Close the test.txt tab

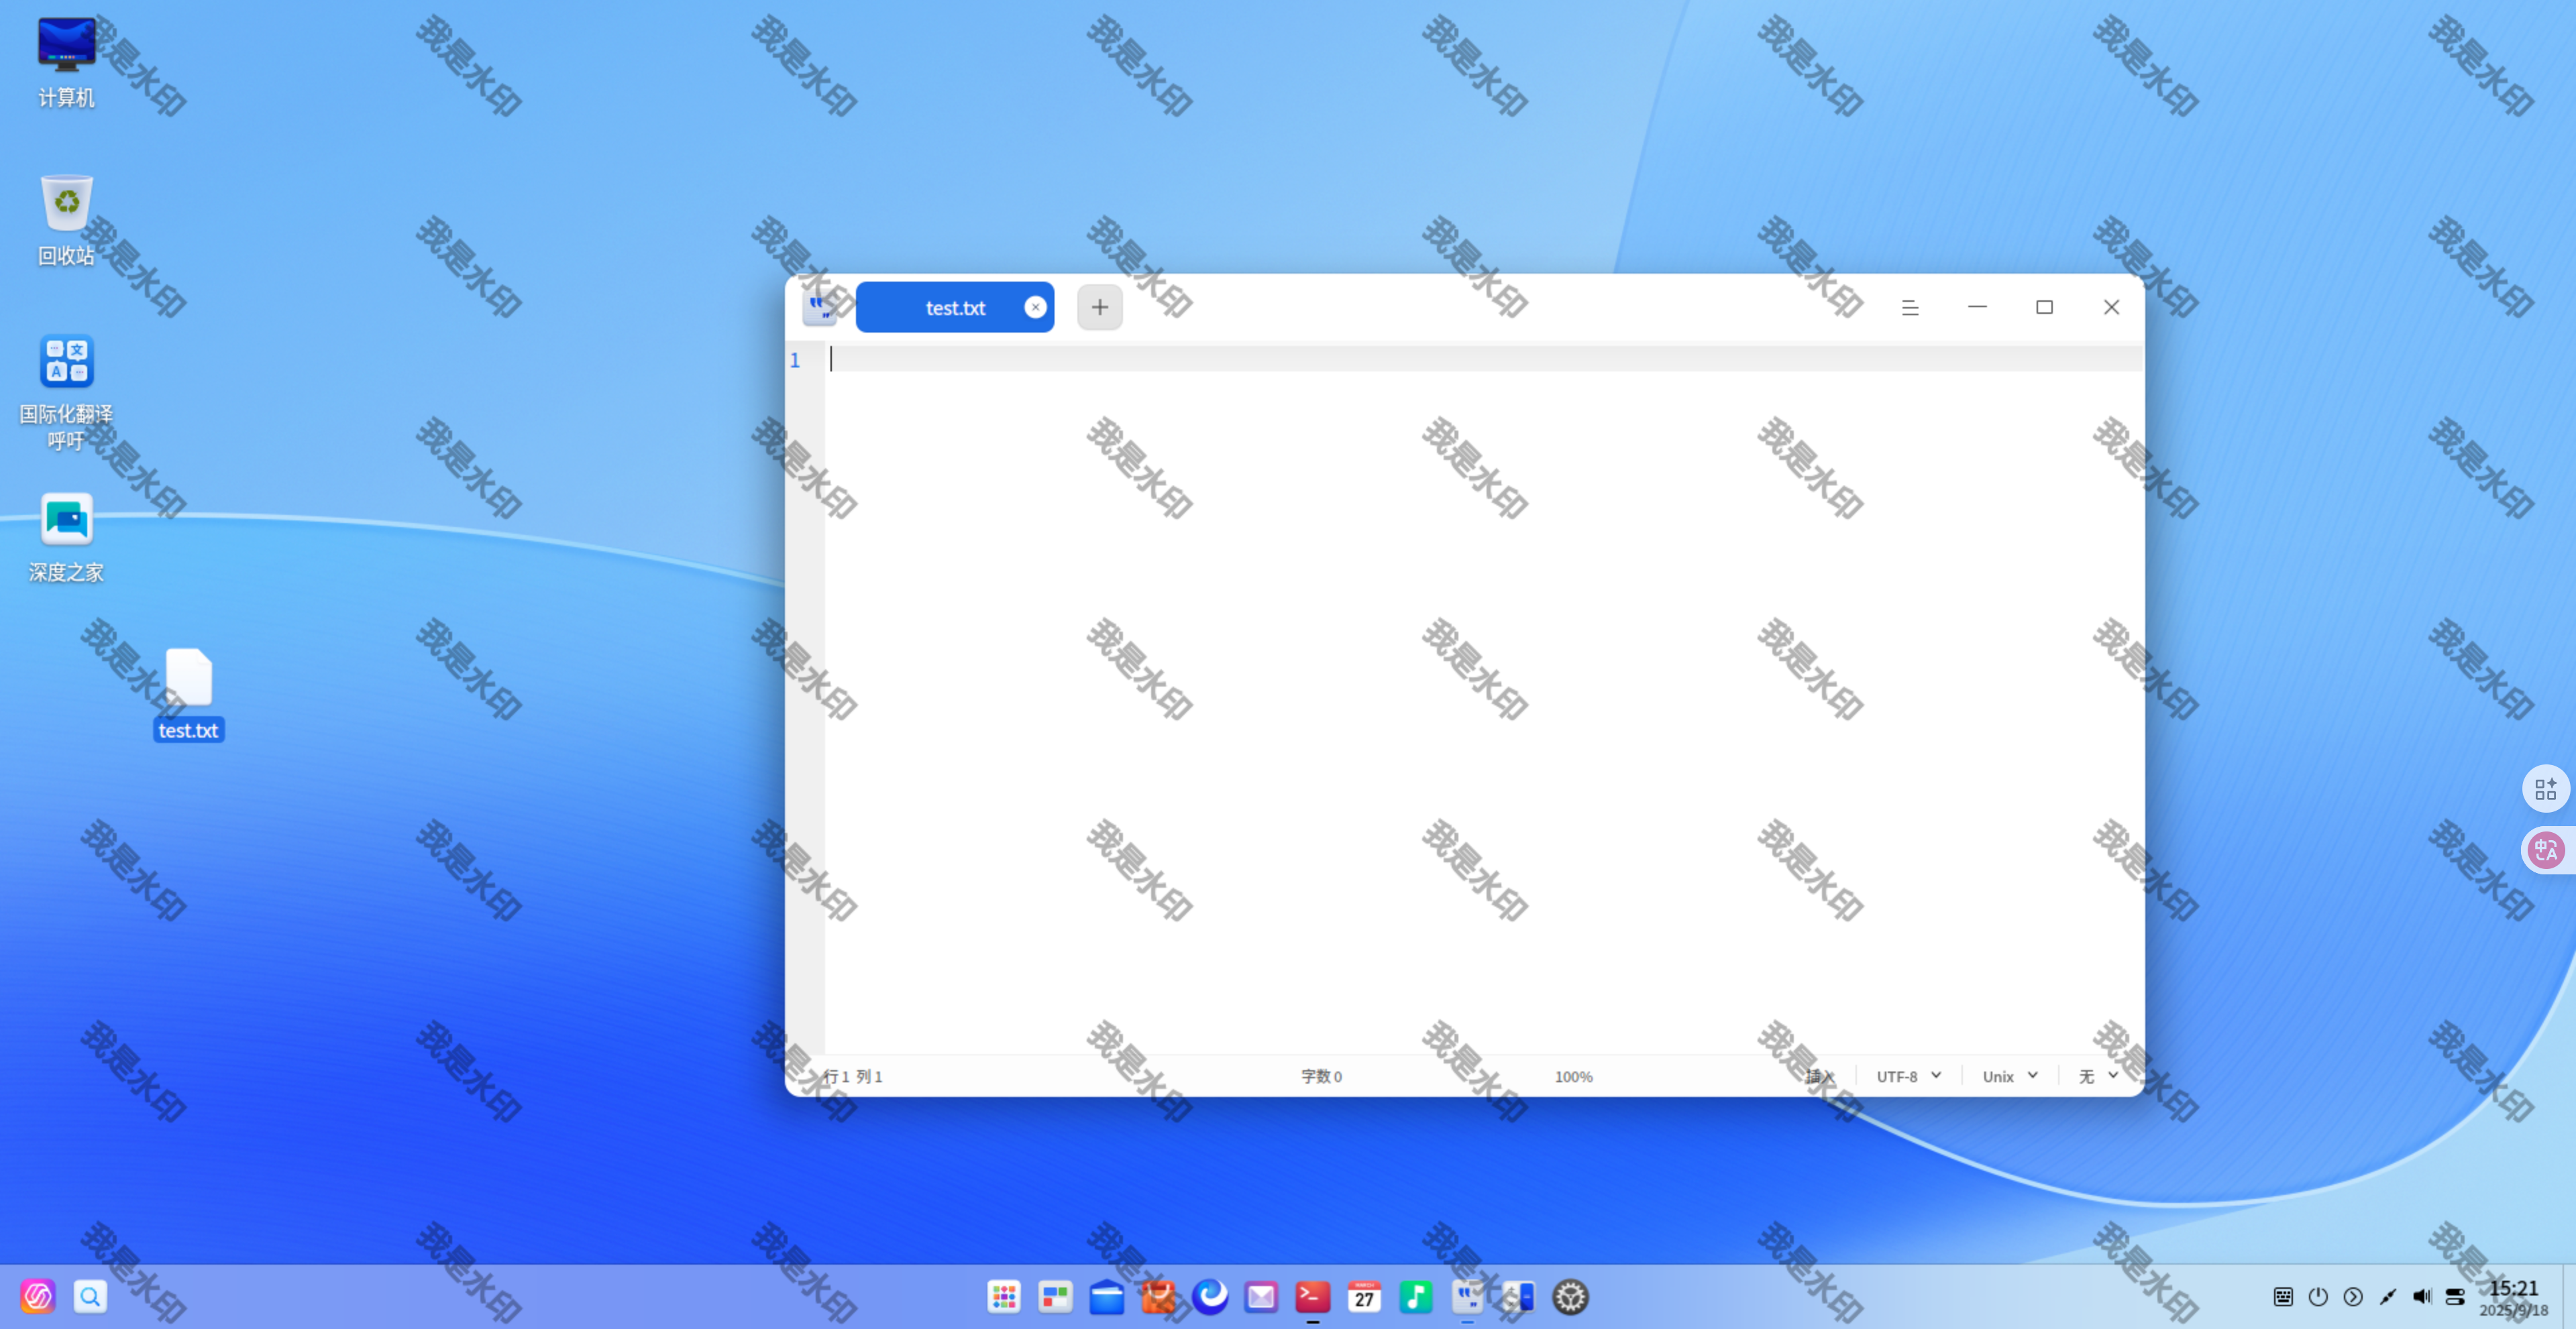[x=1035, y=308]
